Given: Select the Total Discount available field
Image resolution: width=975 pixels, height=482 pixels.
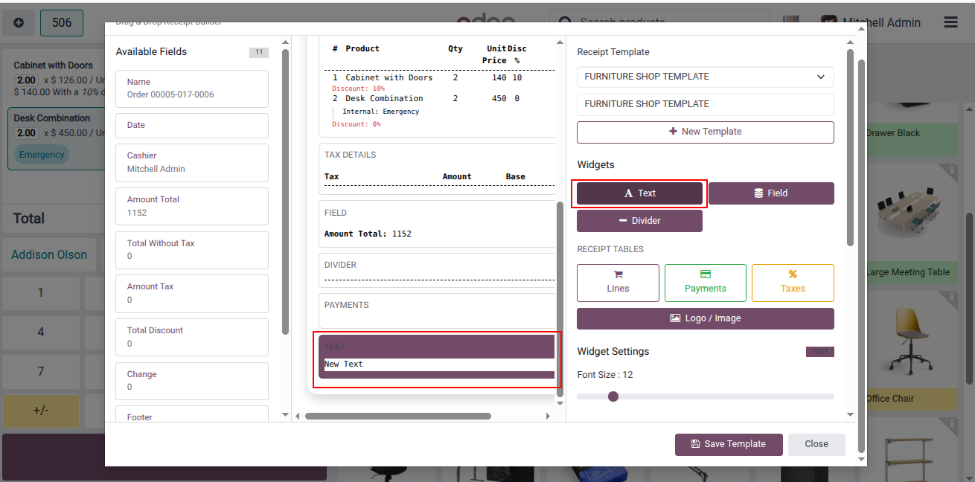Looking at the screenshot, I should 192,337.
